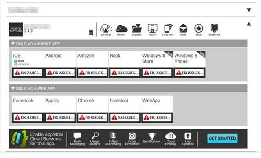Viewport: 261px width, 158px height.
Task: Click the Amazon platform label
Action: [86, 56]
